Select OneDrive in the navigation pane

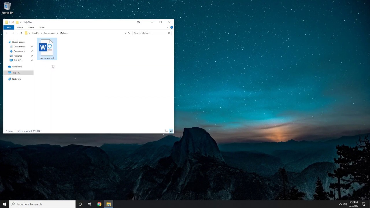[x=17, y=66]
